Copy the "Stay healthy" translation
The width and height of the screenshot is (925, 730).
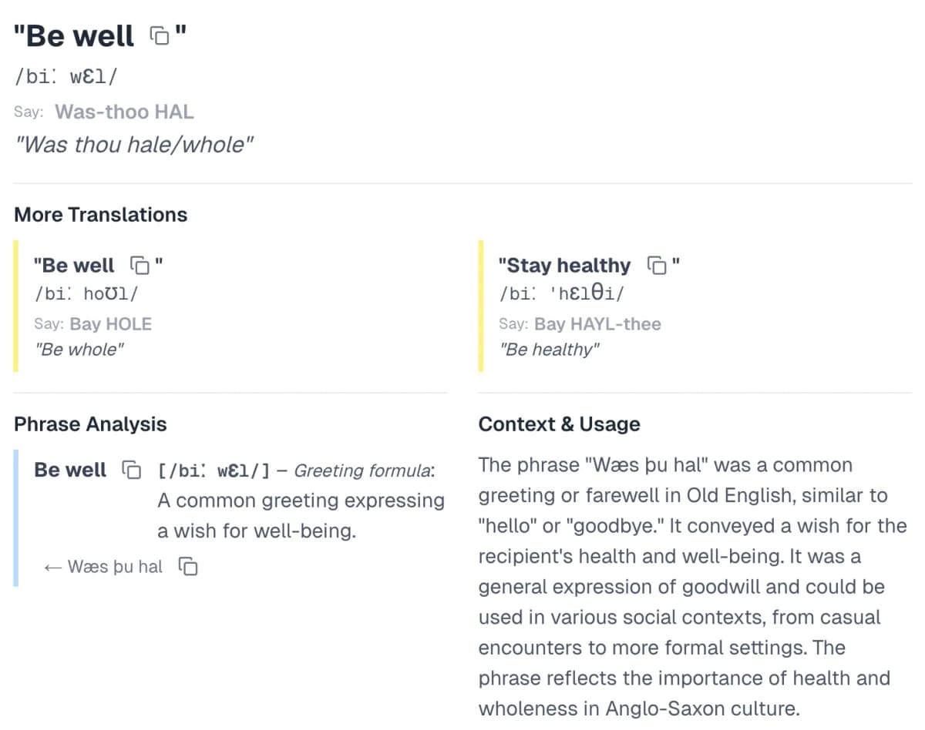pyautogui.click(x=657, y=266)
